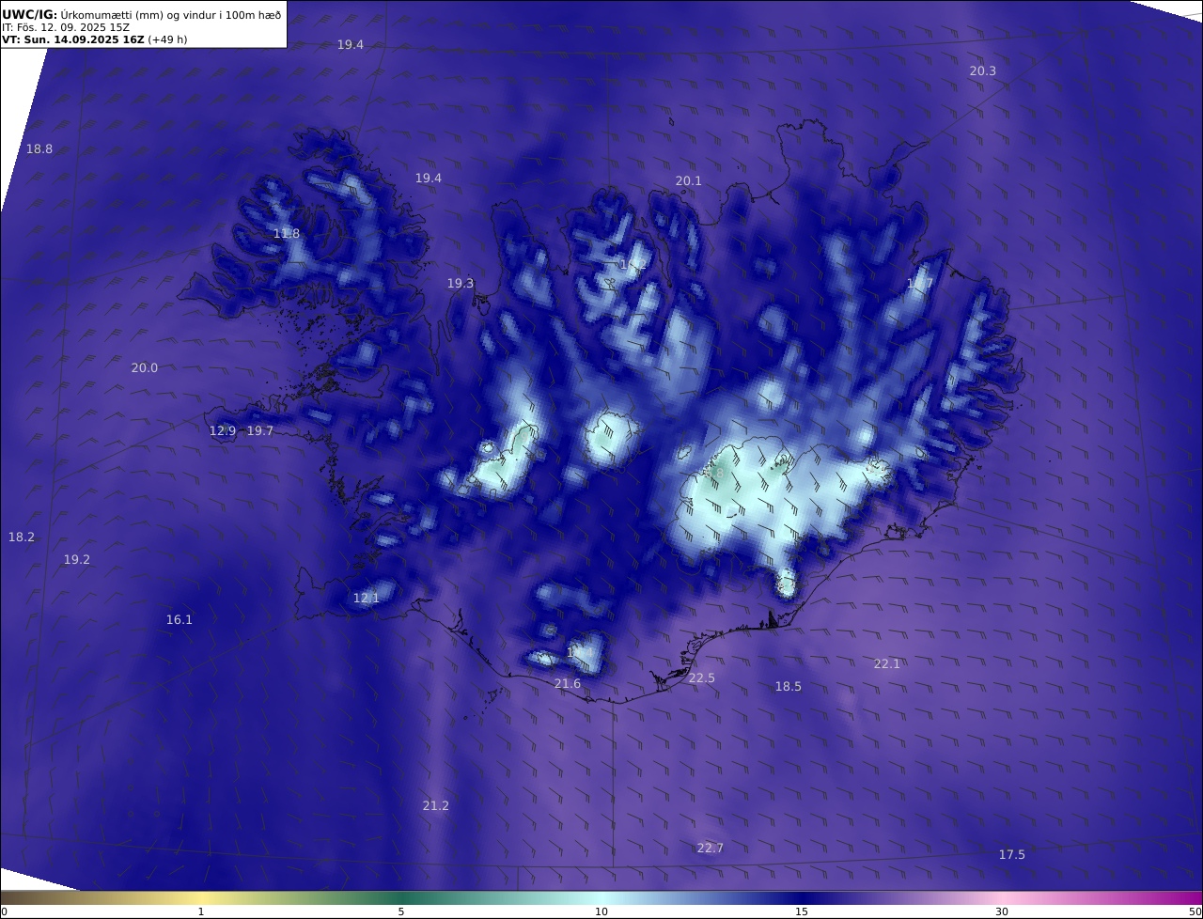Click the 50 tick label on the colour scale
Image resolution: width=1203 pixels, height=919 pixels.
pos(1195,911)
